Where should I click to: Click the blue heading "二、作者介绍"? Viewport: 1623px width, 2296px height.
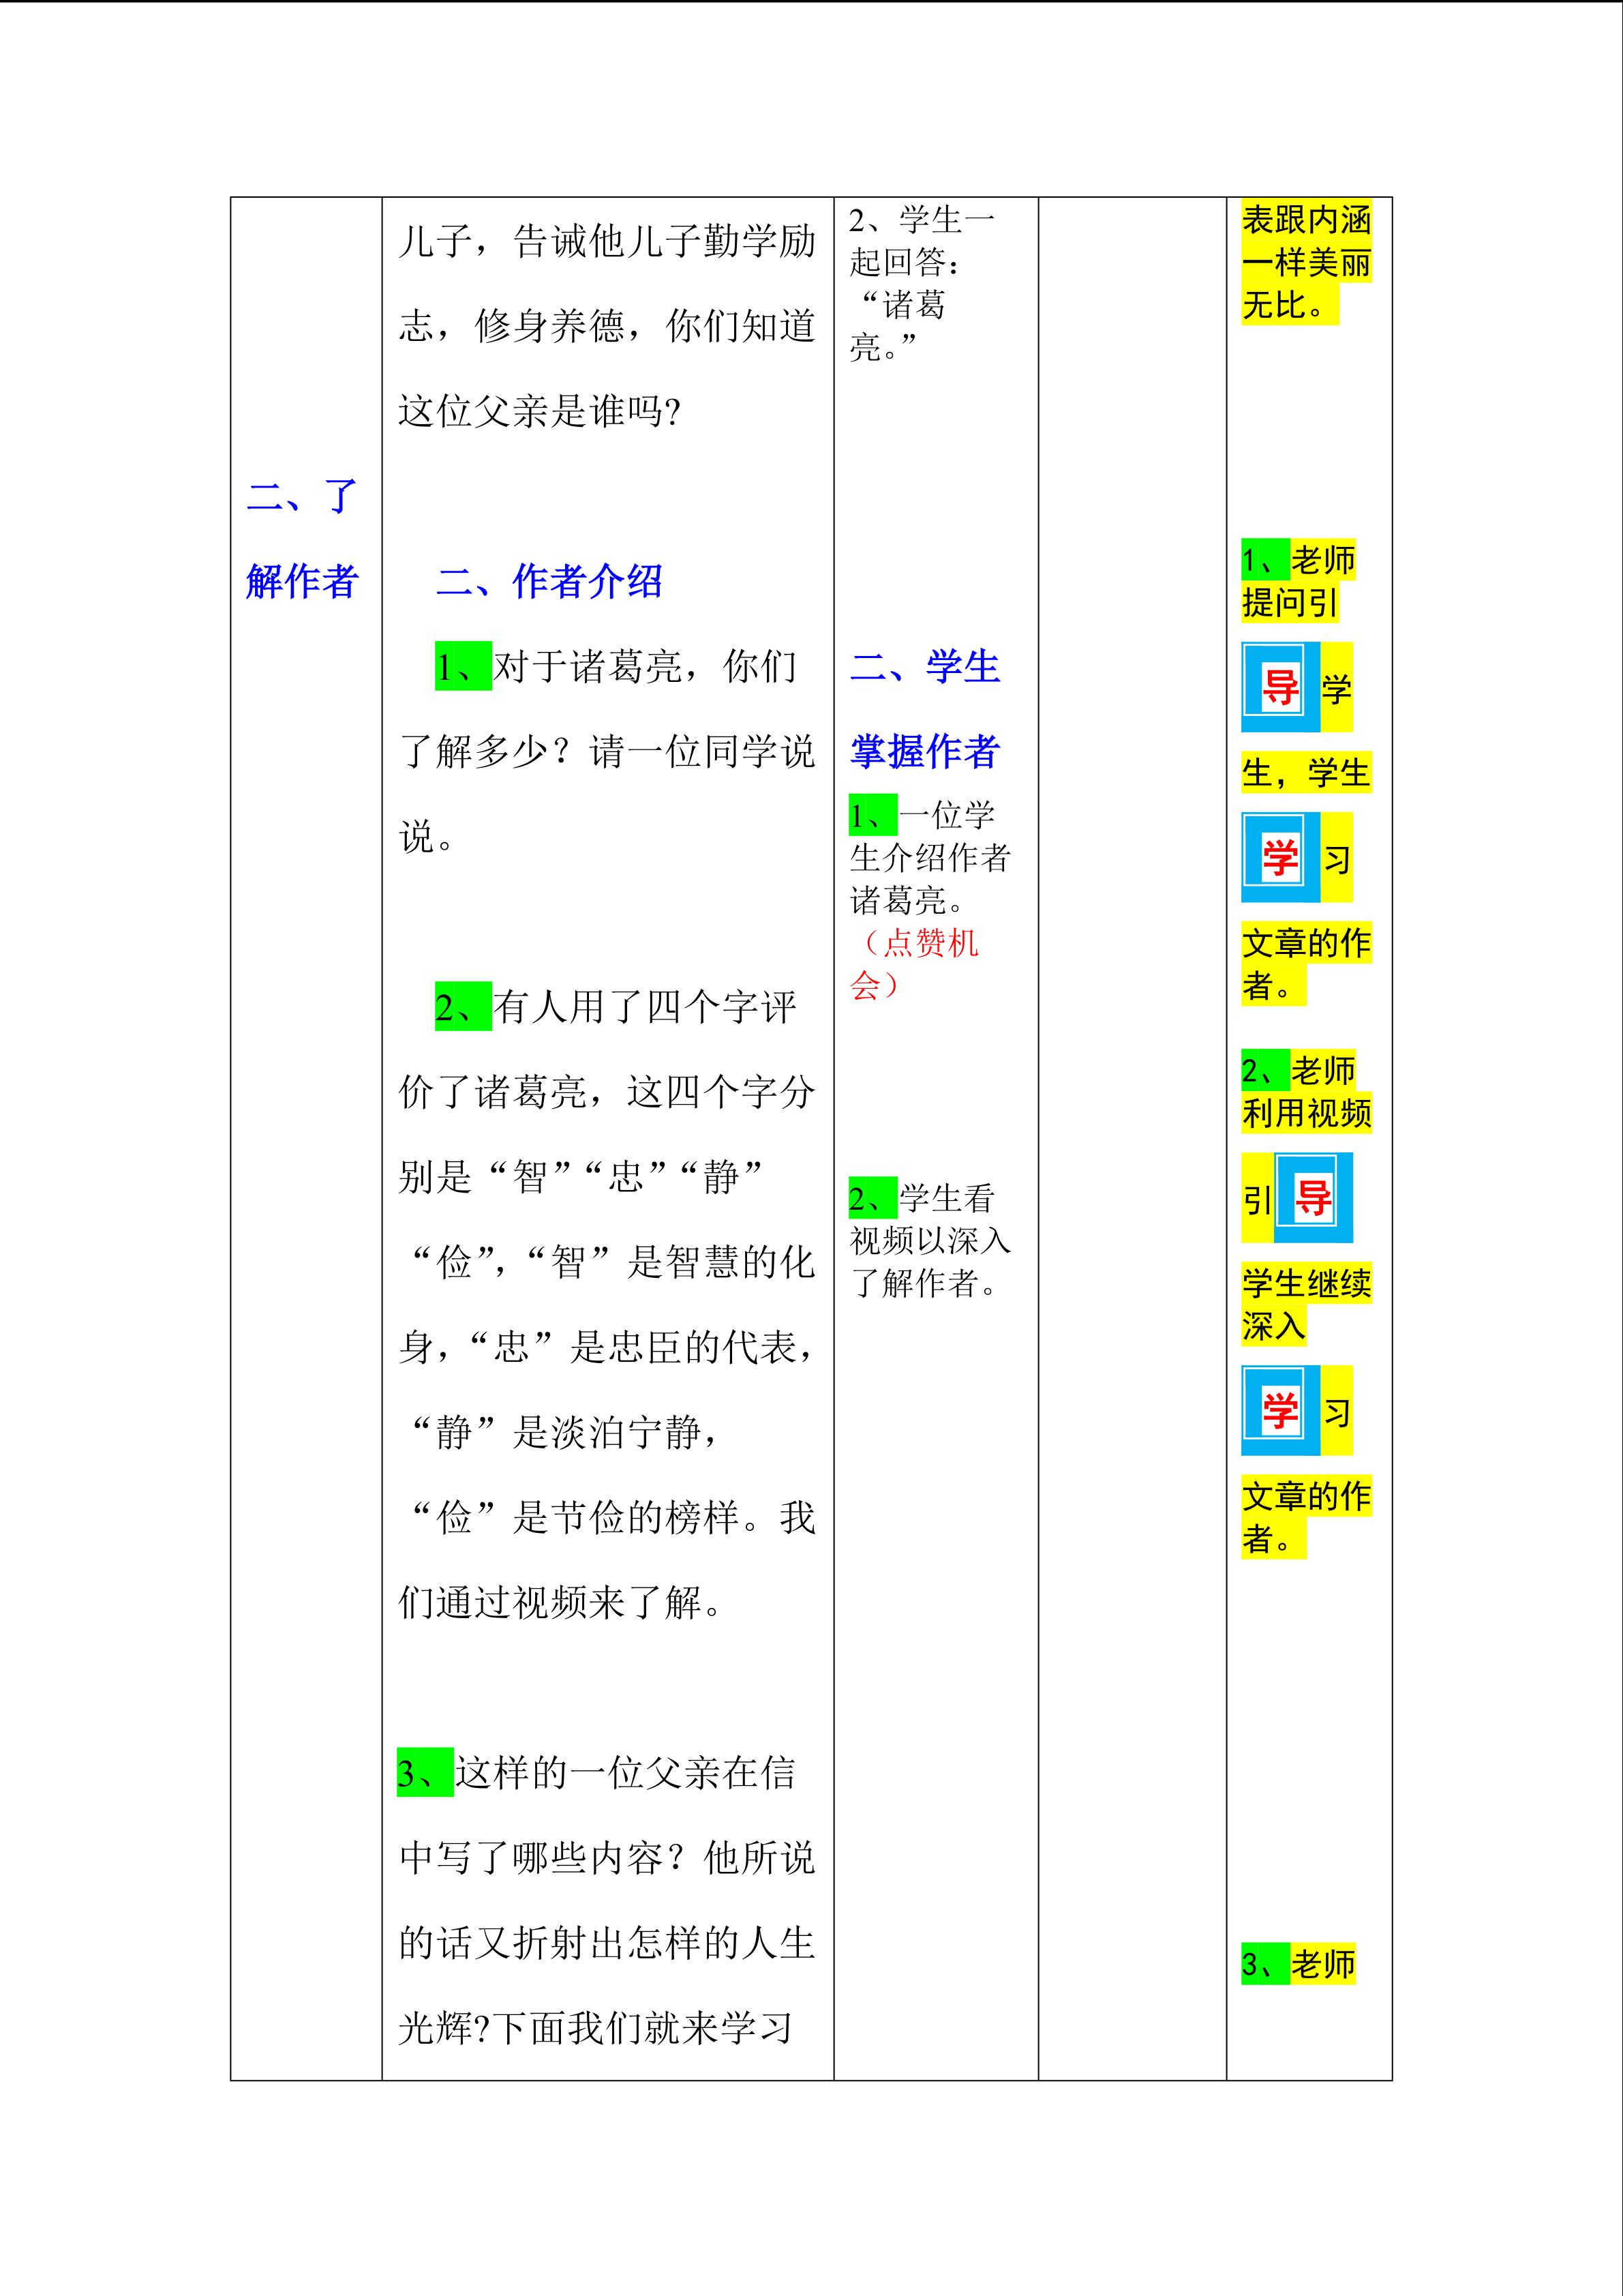pyautogui.click(x=549, y=581)
